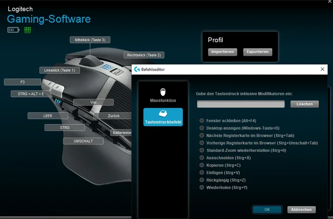Select the Tastendruckbefehl keyboard key icon
Viewport: 333px width, 219px height.
click(x=163, y=113)
